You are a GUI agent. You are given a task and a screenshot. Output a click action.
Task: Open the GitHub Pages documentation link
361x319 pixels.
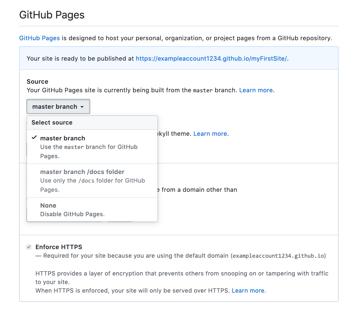click(40, 38)
